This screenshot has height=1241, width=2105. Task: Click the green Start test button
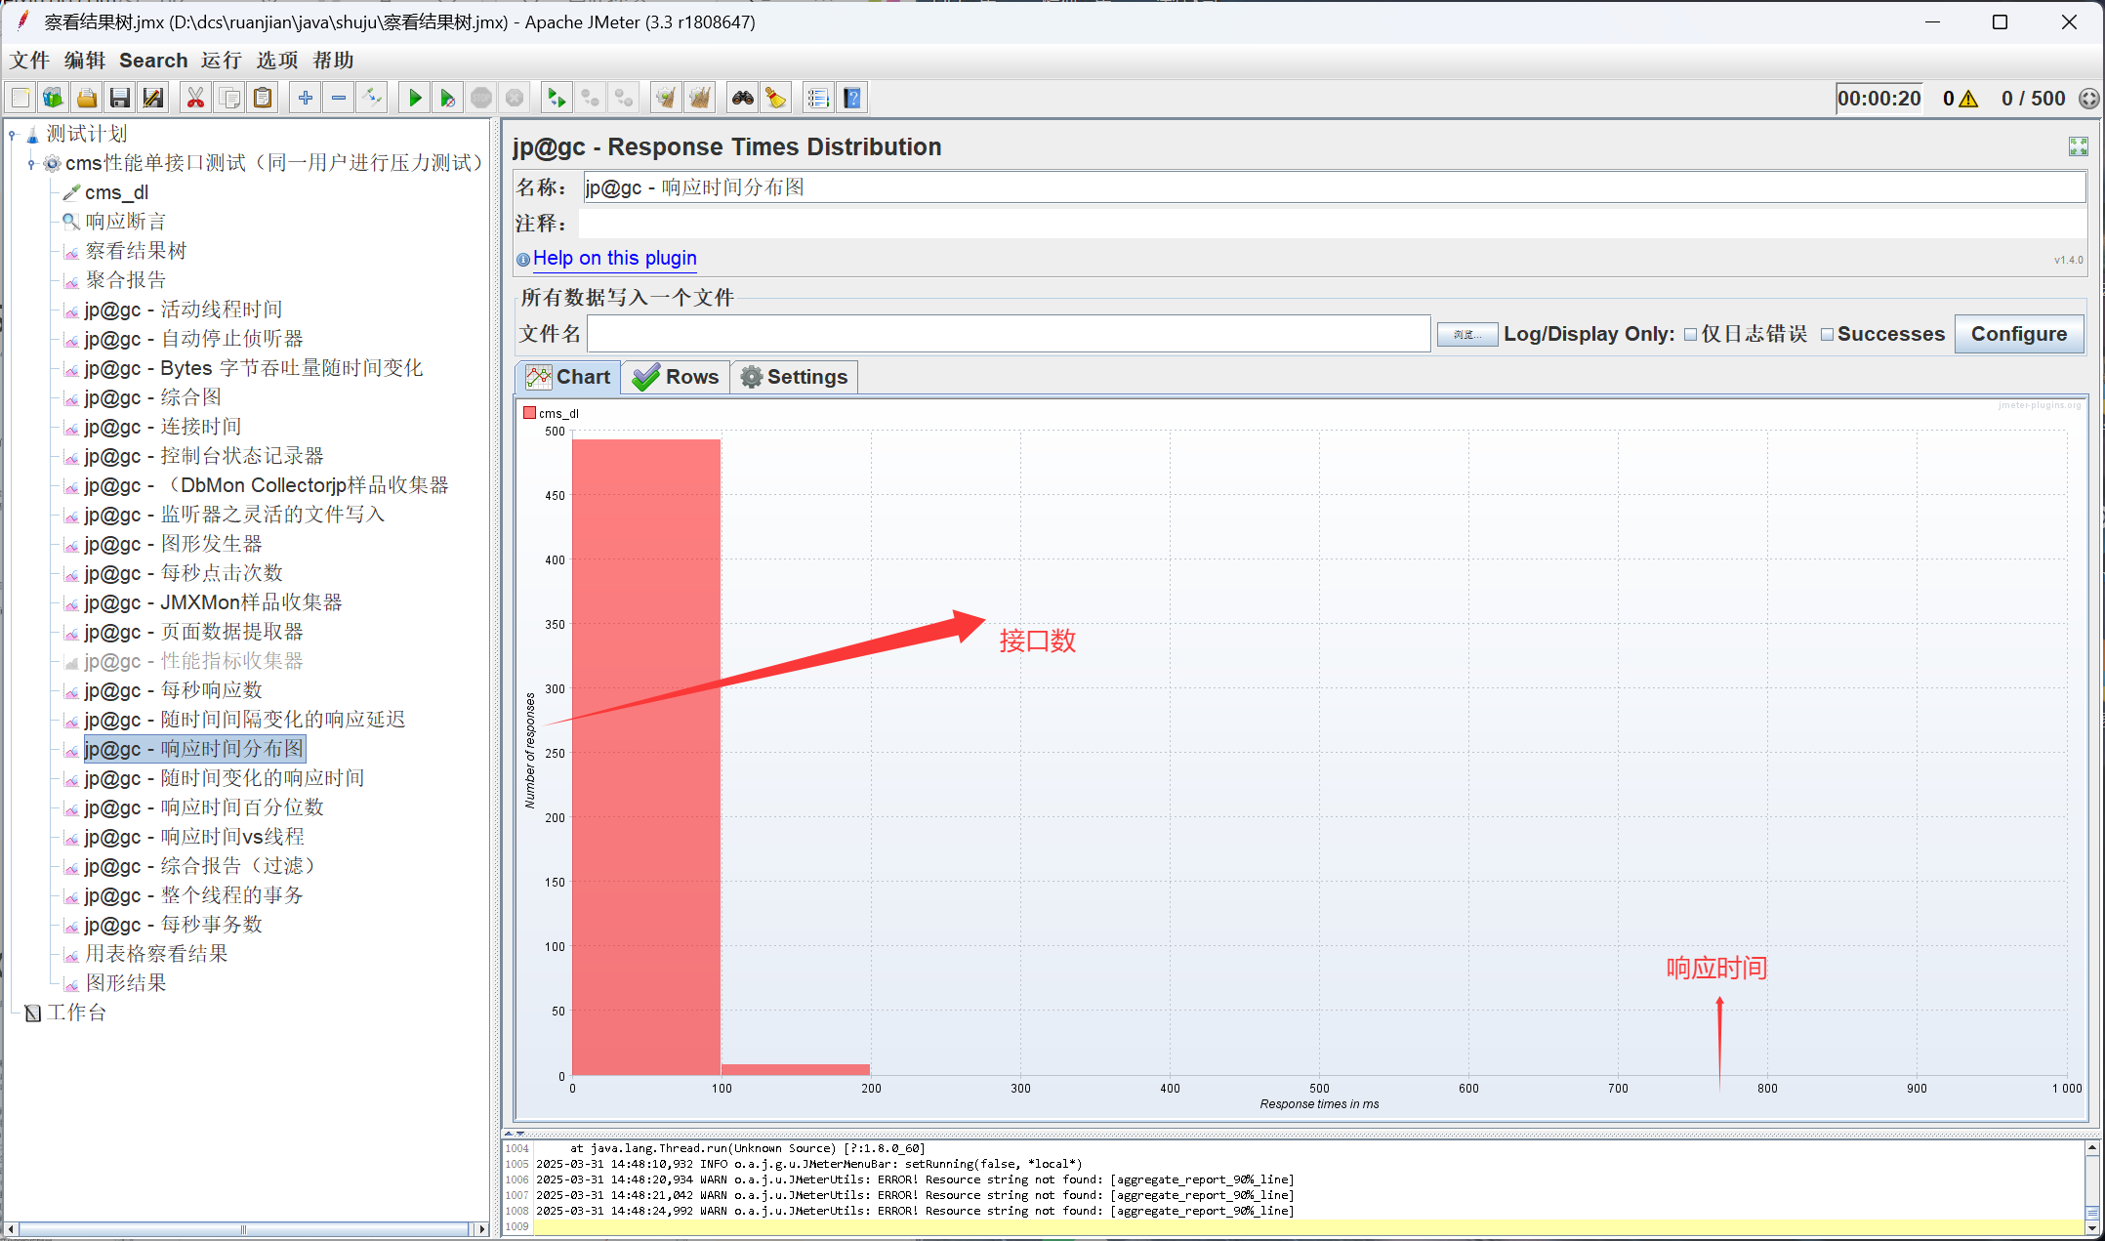[415, 98]
